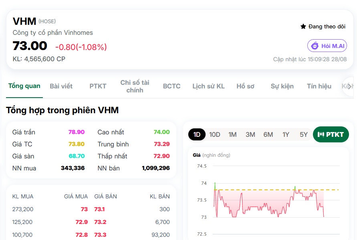Go to the BCTC tab

coord(171,86)
